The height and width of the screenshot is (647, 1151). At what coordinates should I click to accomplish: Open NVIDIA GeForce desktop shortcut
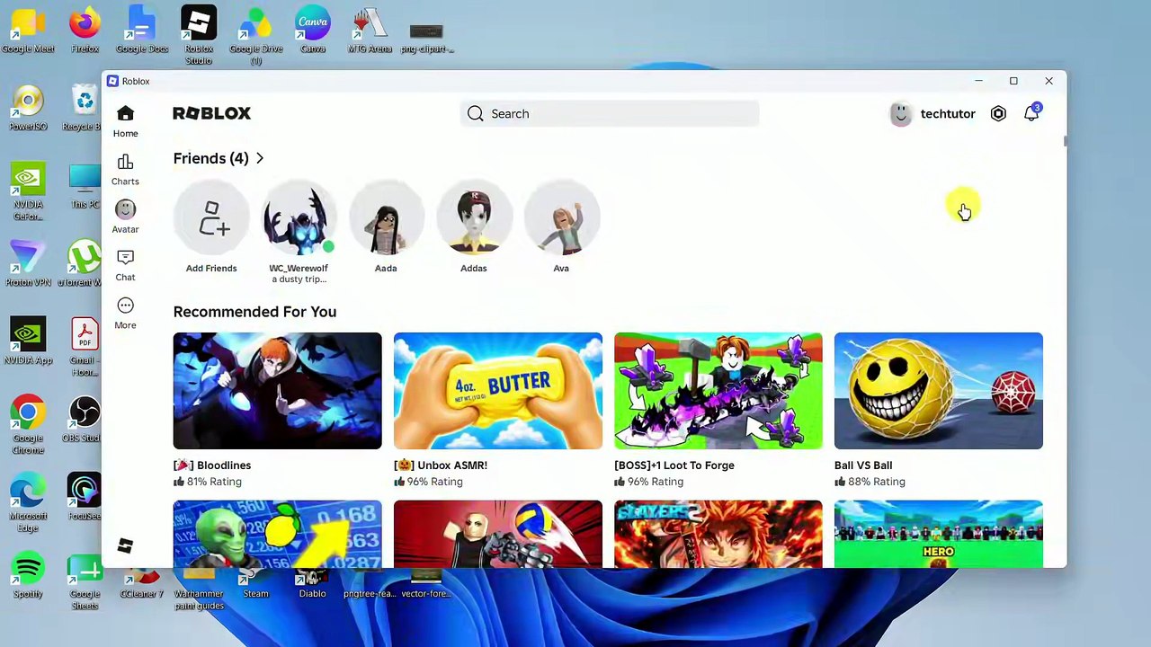(x=28, y=192)
